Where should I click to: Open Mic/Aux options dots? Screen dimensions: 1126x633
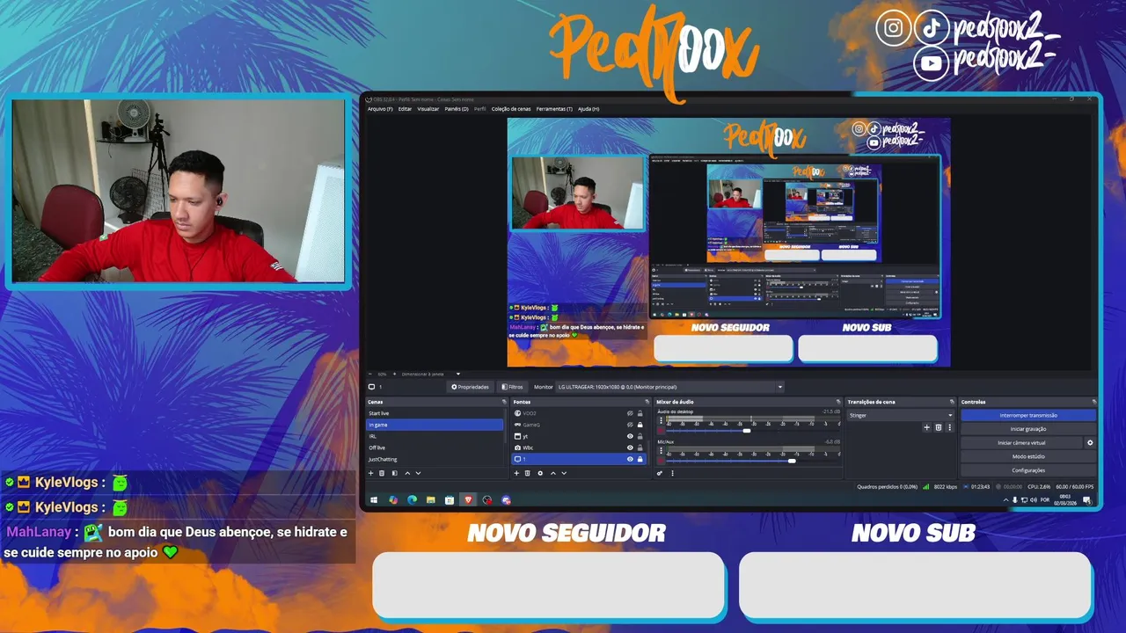click(x=661, y=451)
